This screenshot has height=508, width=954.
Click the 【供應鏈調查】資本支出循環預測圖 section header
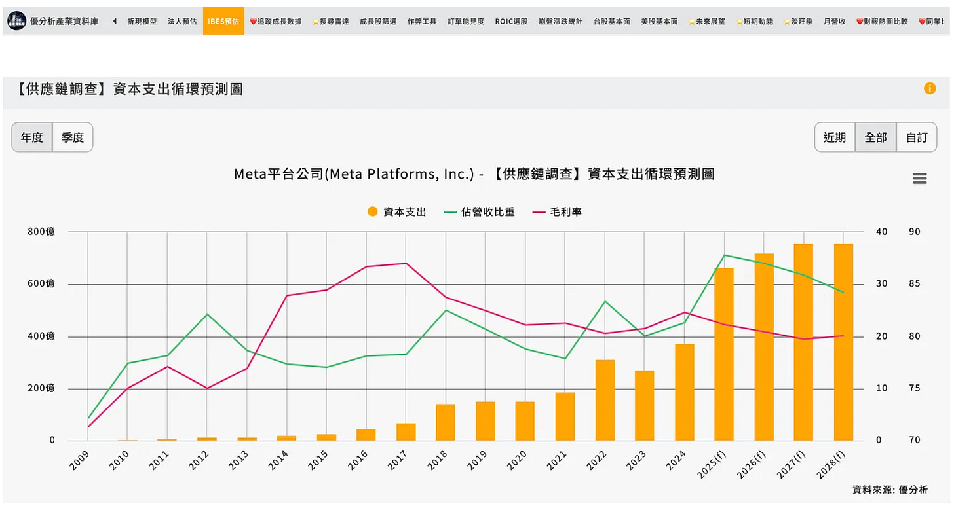(128, 89)
